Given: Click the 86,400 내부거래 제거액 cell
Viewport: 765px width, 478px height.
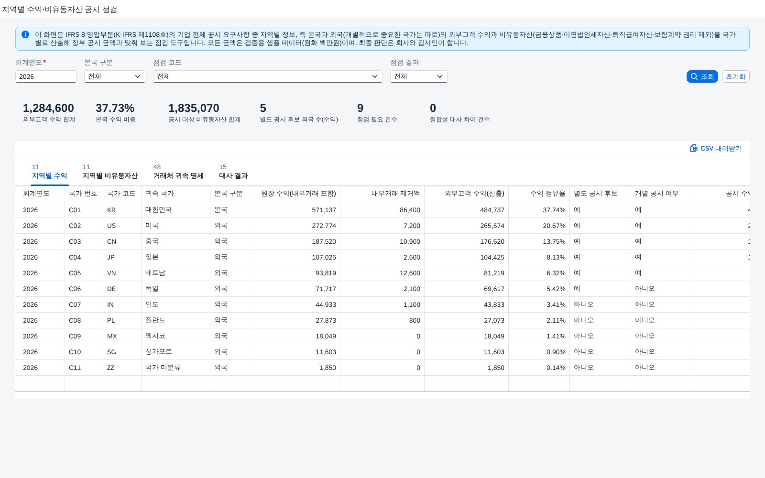Looking at the screenshot, I should (382, 210).
